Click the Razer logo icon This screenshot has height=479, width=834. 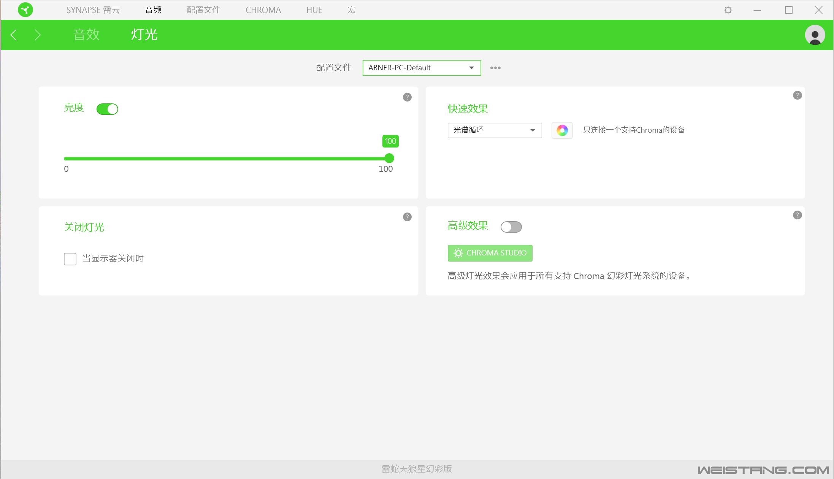(x=25, y=10)
